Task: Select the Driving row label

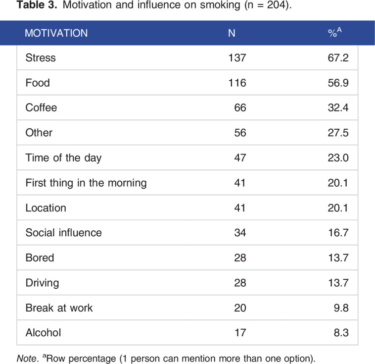Action: [x=42, y=283]
